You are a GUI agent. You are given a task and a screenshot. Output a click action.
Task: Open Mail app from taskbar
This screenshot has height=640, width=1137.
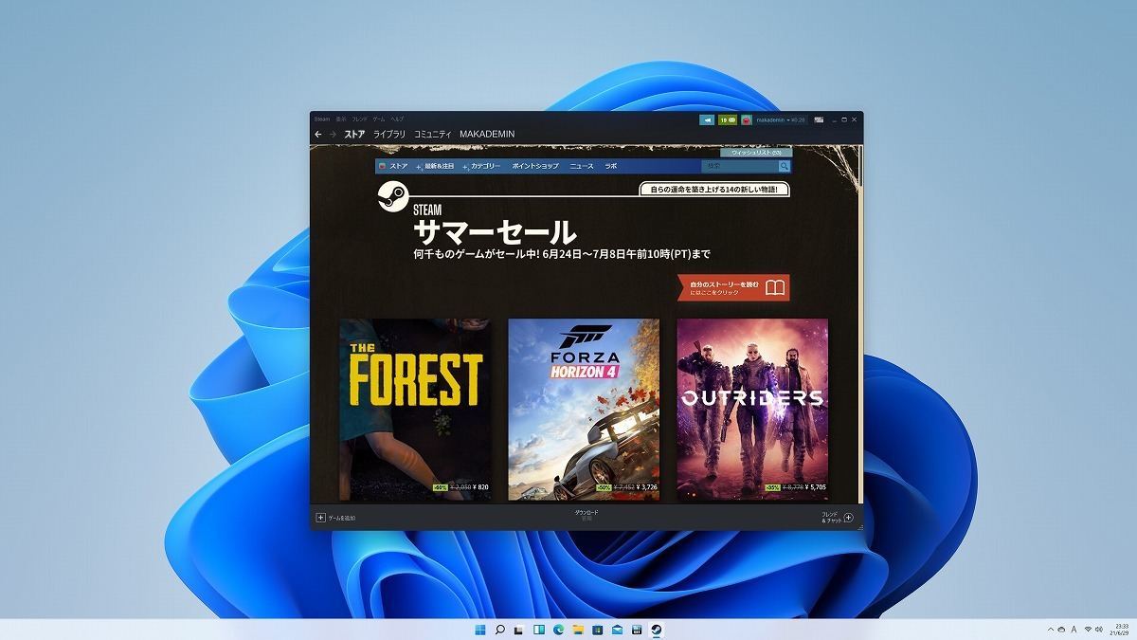click(x=617, y=631)
